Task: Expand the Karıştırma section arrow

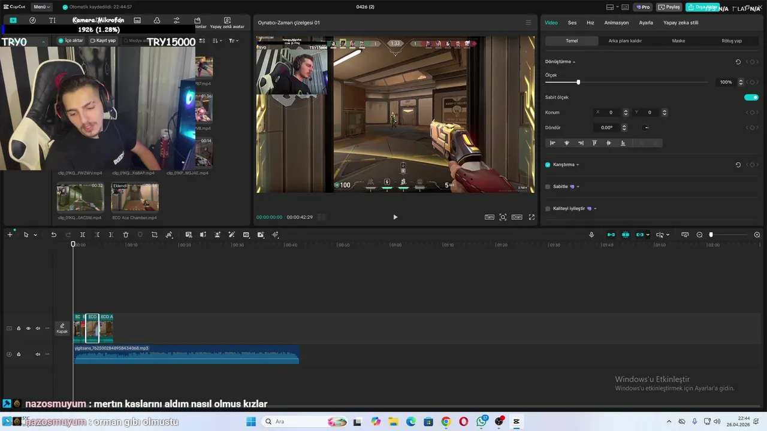Action: tap(578, 165)
